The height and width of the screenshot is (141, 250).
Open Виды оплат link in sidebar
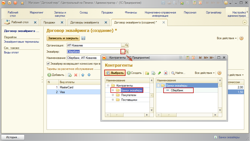pyautogui.click(x=11, y=52)
